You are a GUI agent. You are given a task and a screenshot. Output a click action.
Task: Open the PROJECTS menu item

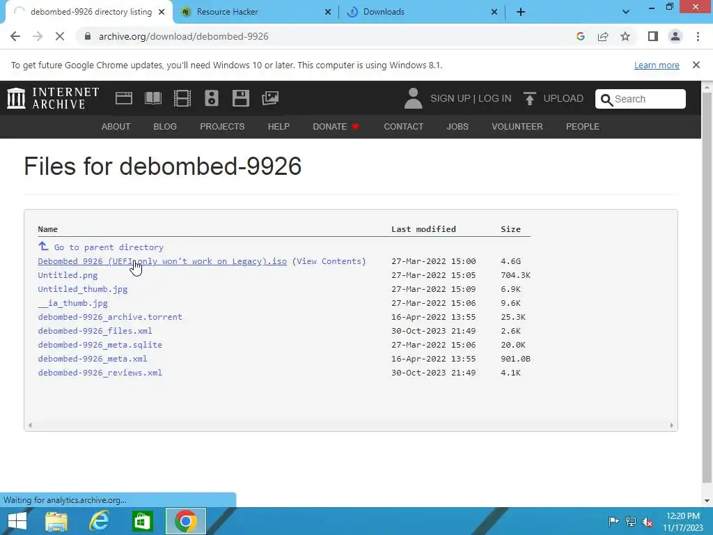pyautogui.click(x=222, y=127)
